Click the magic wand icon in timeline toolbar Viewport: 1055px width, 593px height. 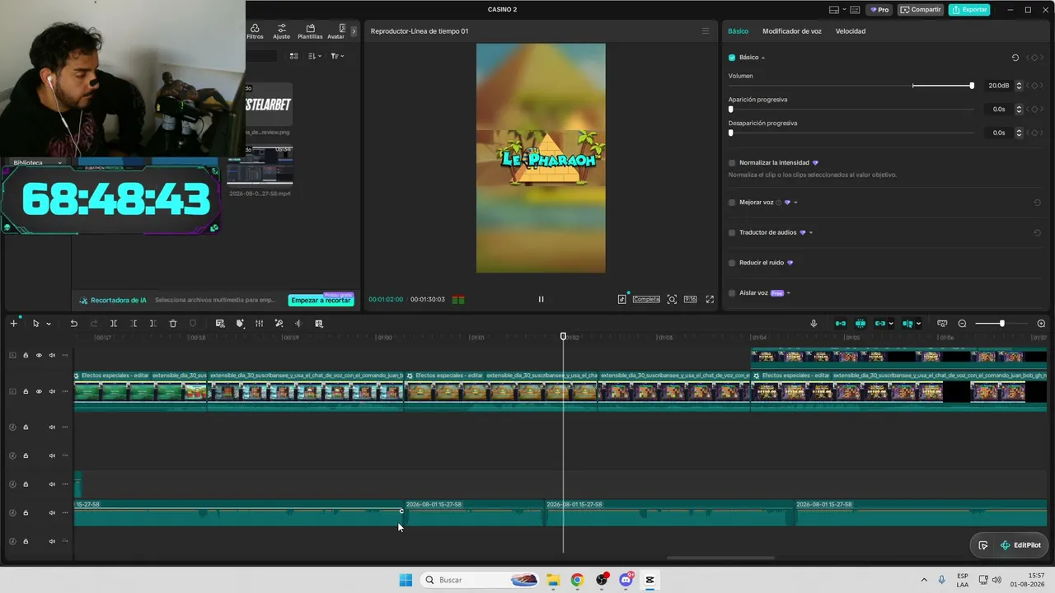tap(279, 324)
